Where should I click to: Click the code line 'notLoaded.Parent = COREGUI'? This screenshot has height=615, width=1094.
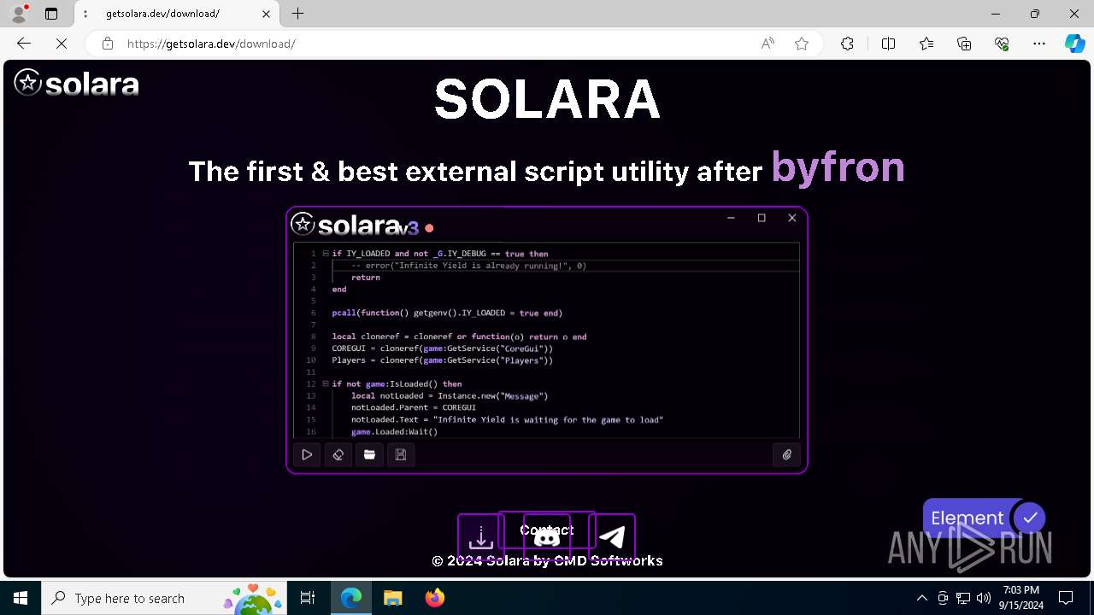[x=414, y=407]
